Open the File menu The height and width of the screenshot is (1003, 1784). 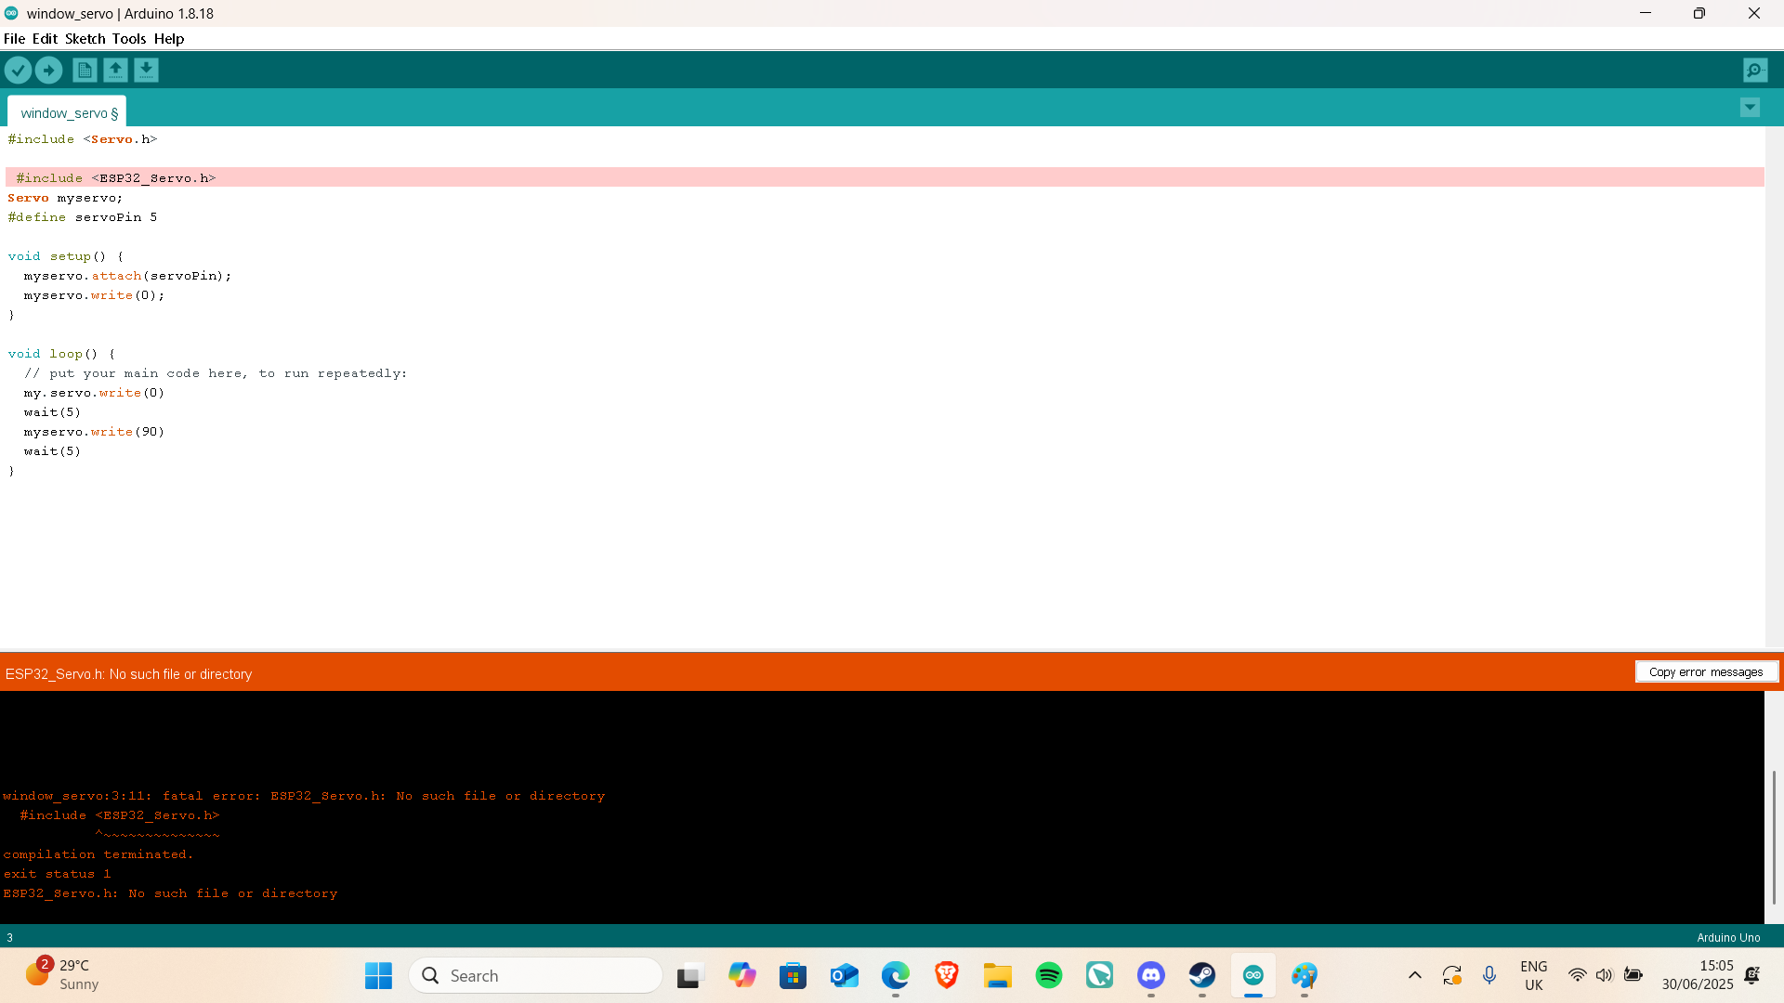14,39
